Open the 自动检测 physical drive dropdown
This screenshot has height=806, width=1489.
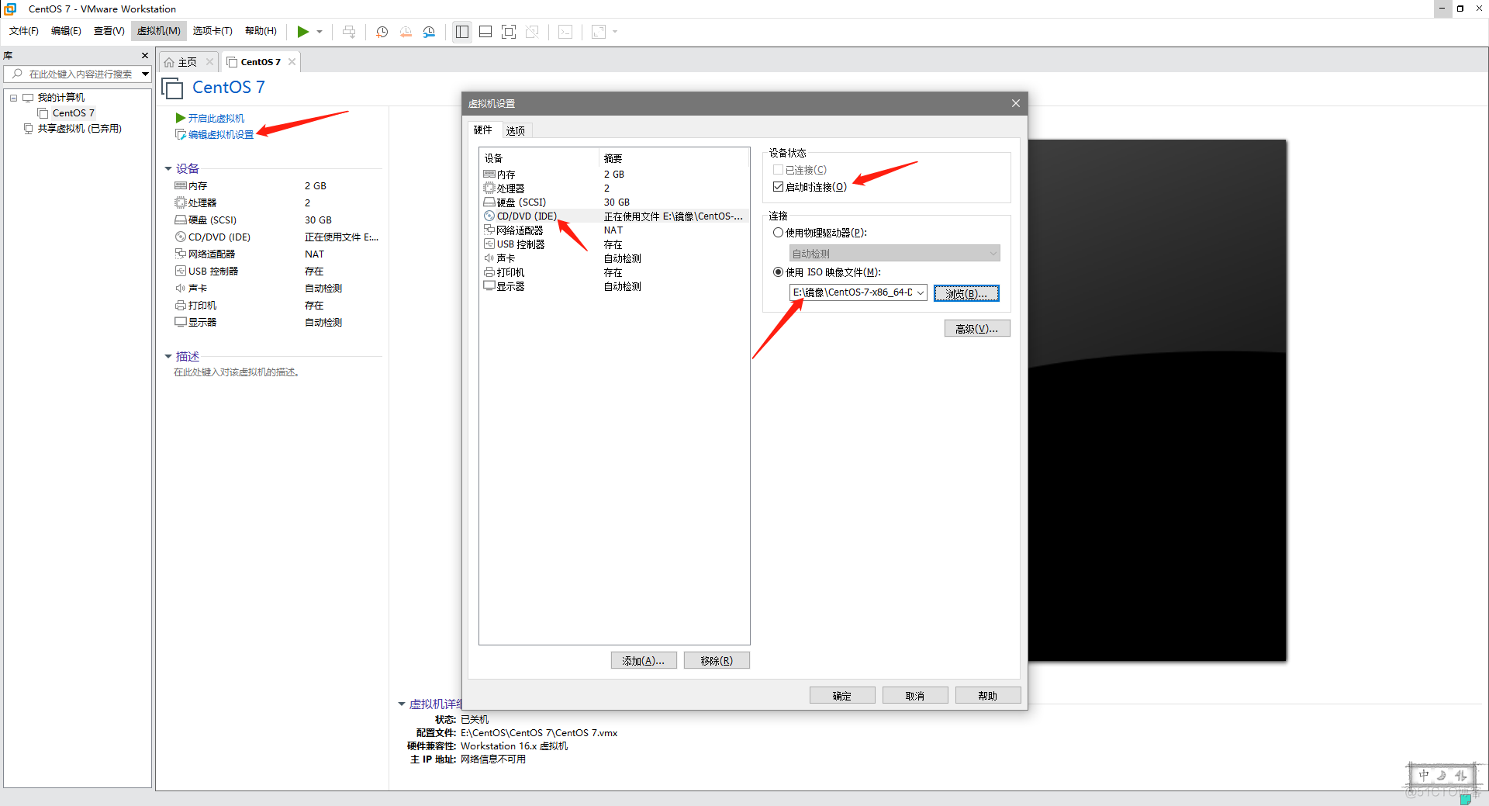[x=894, y=254]
